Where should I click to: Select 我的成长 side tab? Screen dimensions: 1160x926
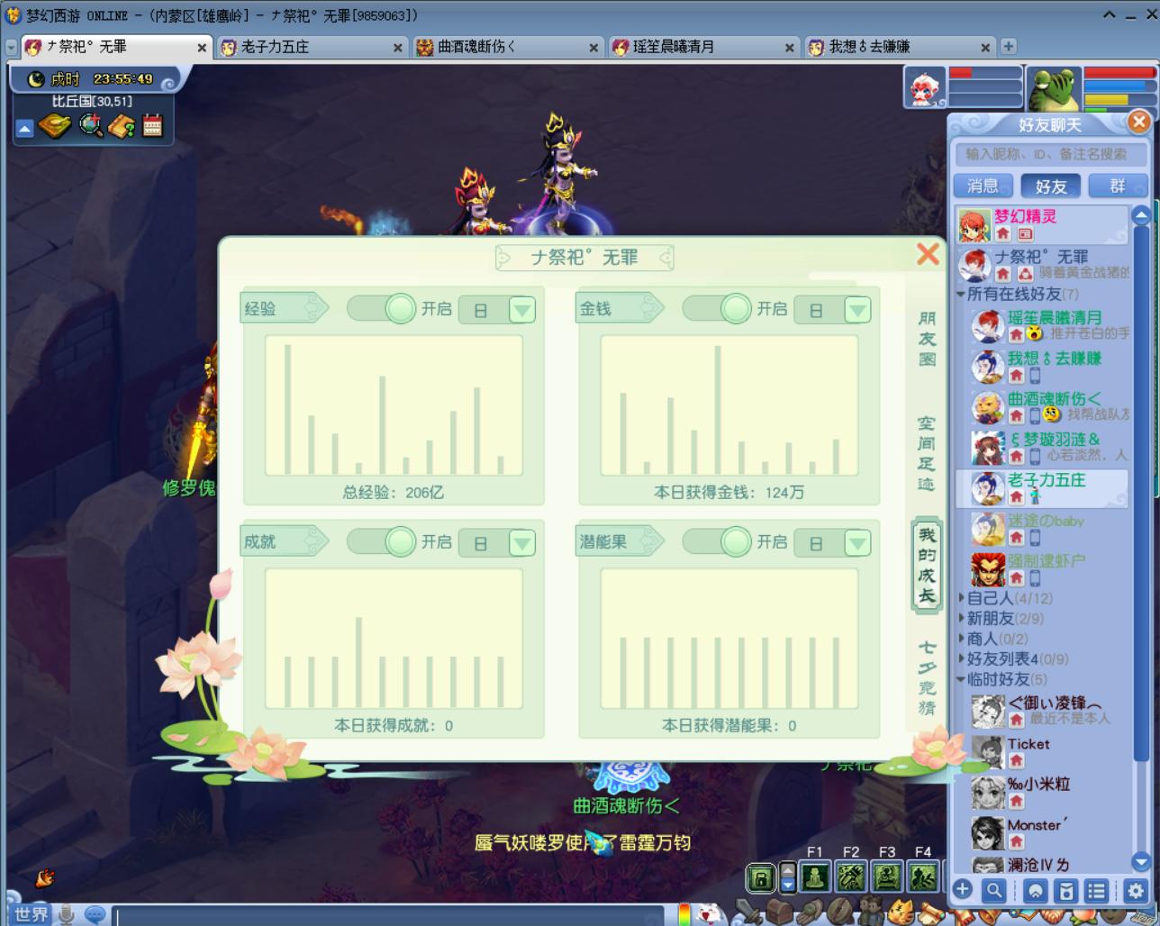coord(927,565)
